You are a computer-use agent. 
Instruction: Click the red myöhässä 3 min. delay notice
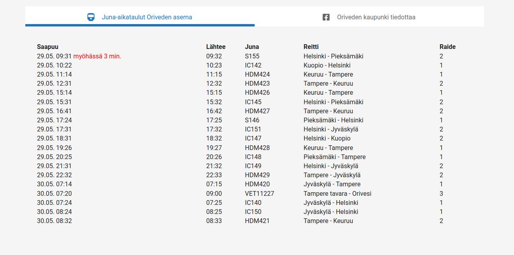tap(97, 56)
